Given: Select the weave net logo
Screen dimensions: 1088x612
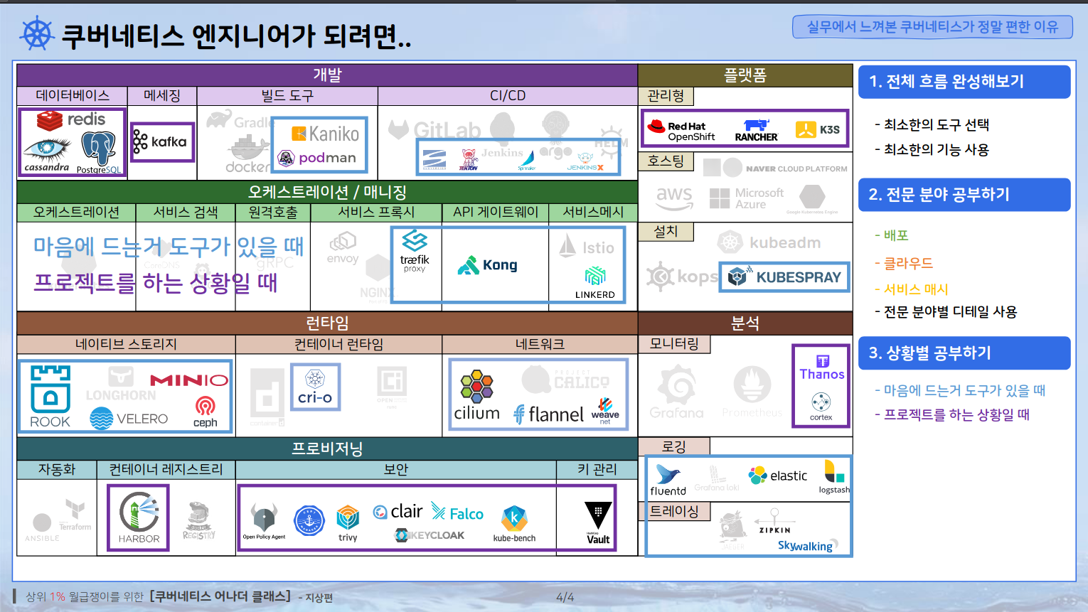Looking at the screenshot, I should [x=605, y=411].
